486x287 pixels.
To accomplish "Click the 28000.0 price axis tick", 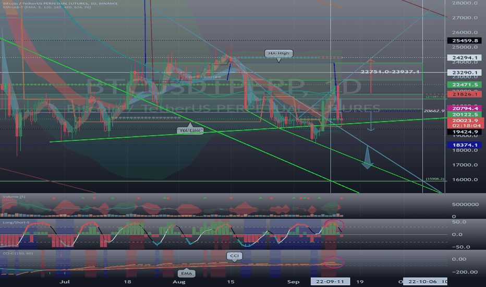I will pyautogui.click(x=465, y=3).
